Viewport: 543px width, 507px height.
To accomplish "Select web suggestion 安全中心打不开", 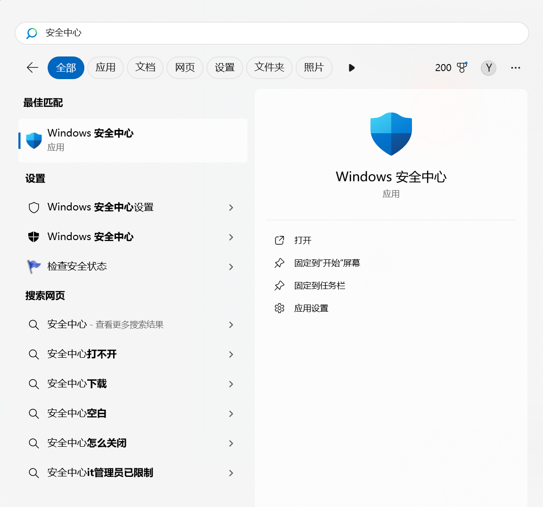I will coord(82,354).
